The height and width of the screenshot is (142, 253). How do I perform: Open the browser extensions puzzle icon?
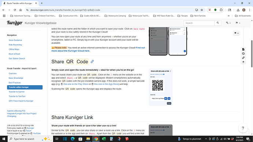(x=221, y=10)
